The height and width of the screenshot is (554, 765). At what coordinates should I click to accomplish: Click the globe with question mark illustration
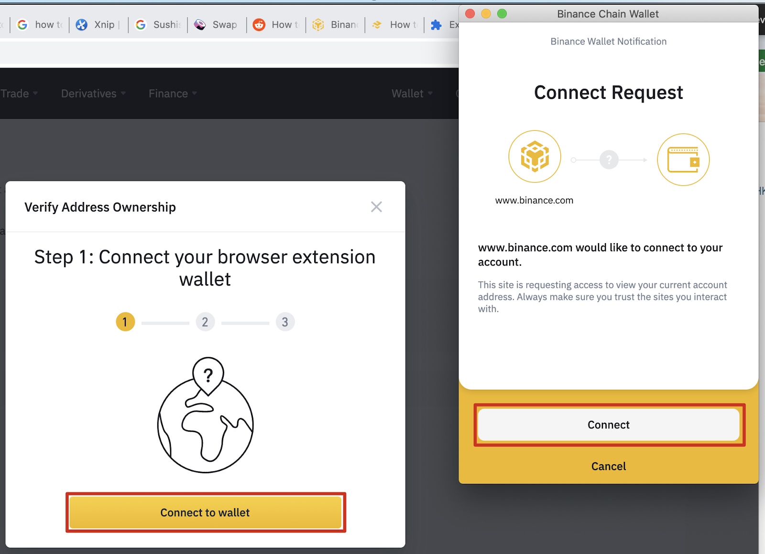206,415
